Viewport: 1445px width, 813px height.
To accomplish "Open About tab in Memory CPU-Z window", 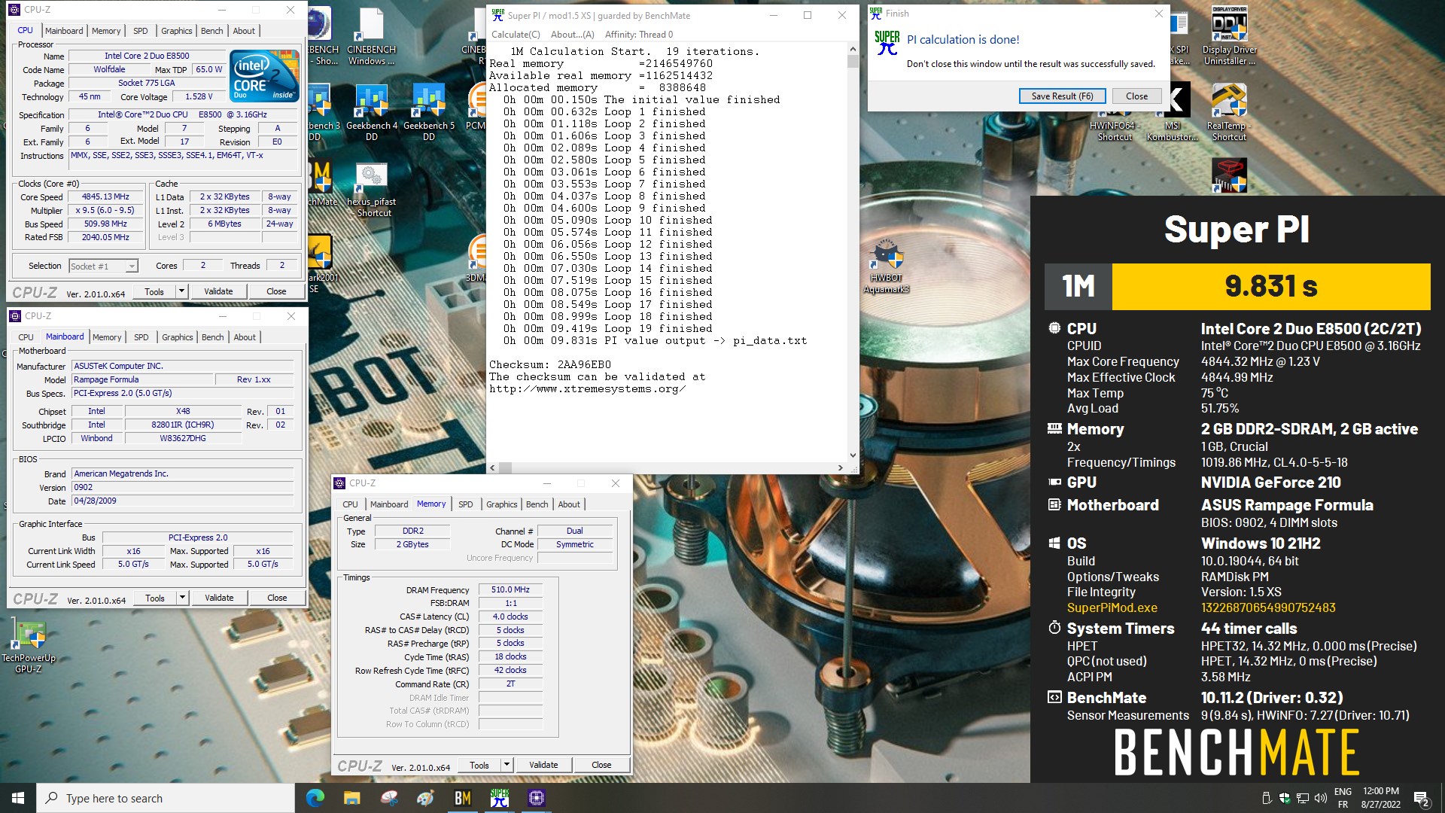I will point(569,504).
